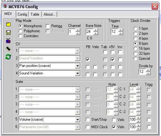Toggle the MIDI Clock checkbox
Image resolution: width=161 pixels, height=136 pixels.
pyautogui.click(x=88, y=127)
